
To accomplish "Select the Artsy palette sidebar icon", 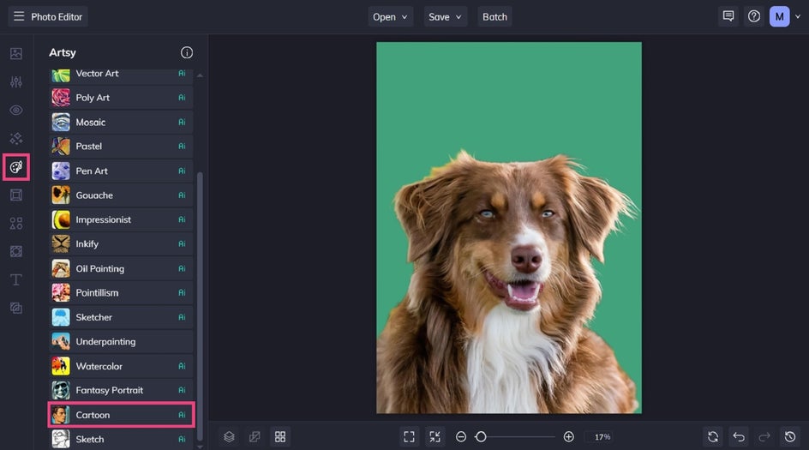I will [16, 166].
